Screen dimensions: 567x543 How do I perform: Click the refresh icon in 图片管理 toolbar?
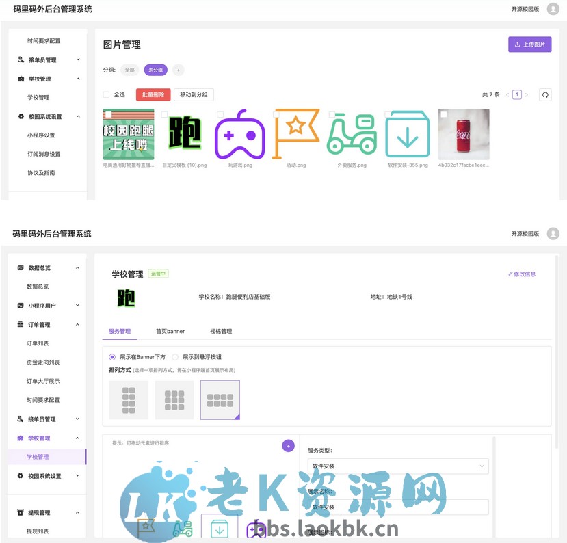click(544, 94)
